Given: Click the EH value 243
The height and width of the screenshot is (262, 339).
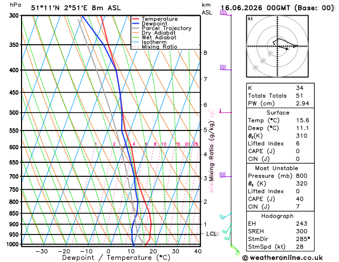Looking at the screenshot, I should point(302,224).
